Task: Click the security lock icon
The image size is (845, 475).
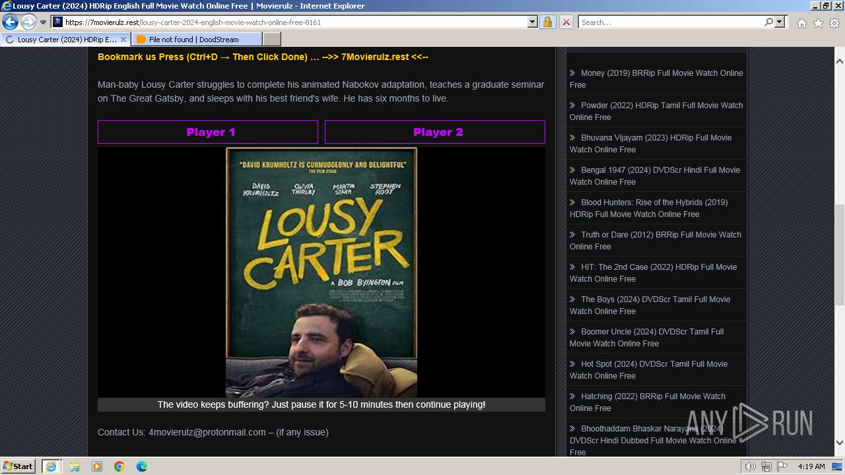Action: click(547, 22)
